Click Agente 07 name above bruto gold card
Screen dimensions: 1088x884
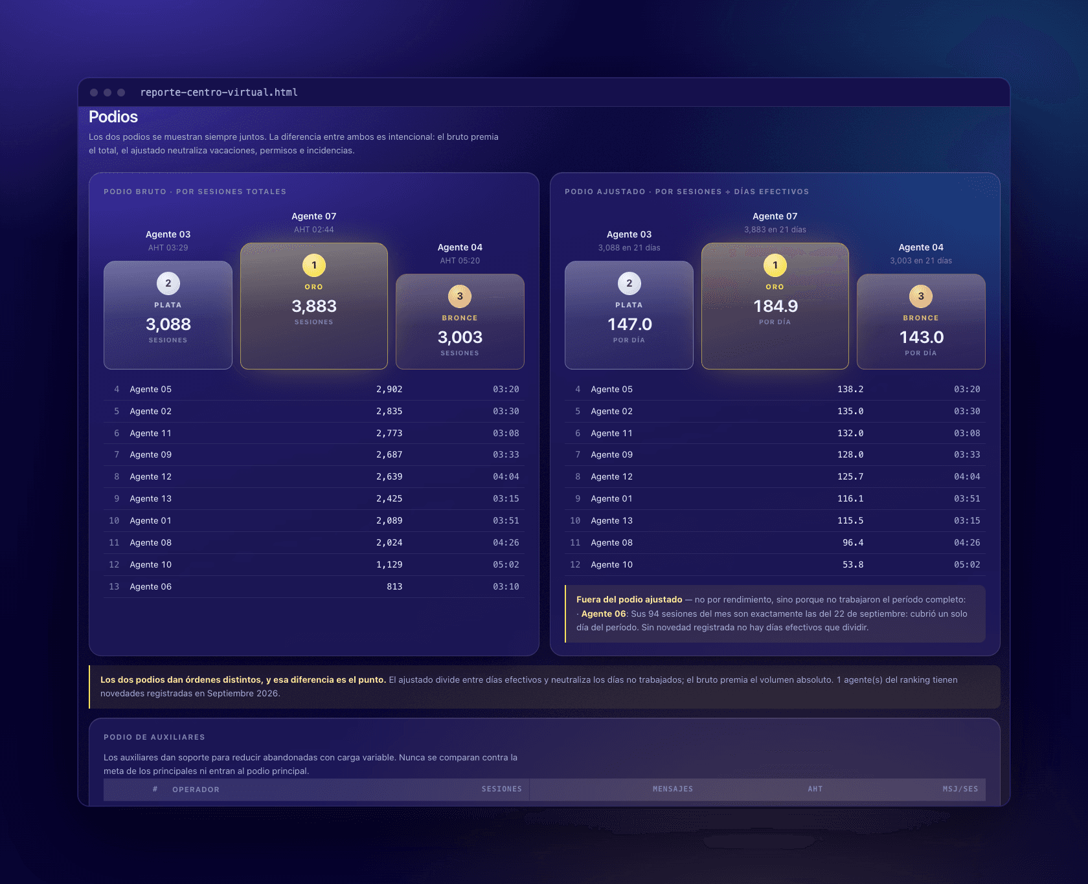[x=314, y=216]
